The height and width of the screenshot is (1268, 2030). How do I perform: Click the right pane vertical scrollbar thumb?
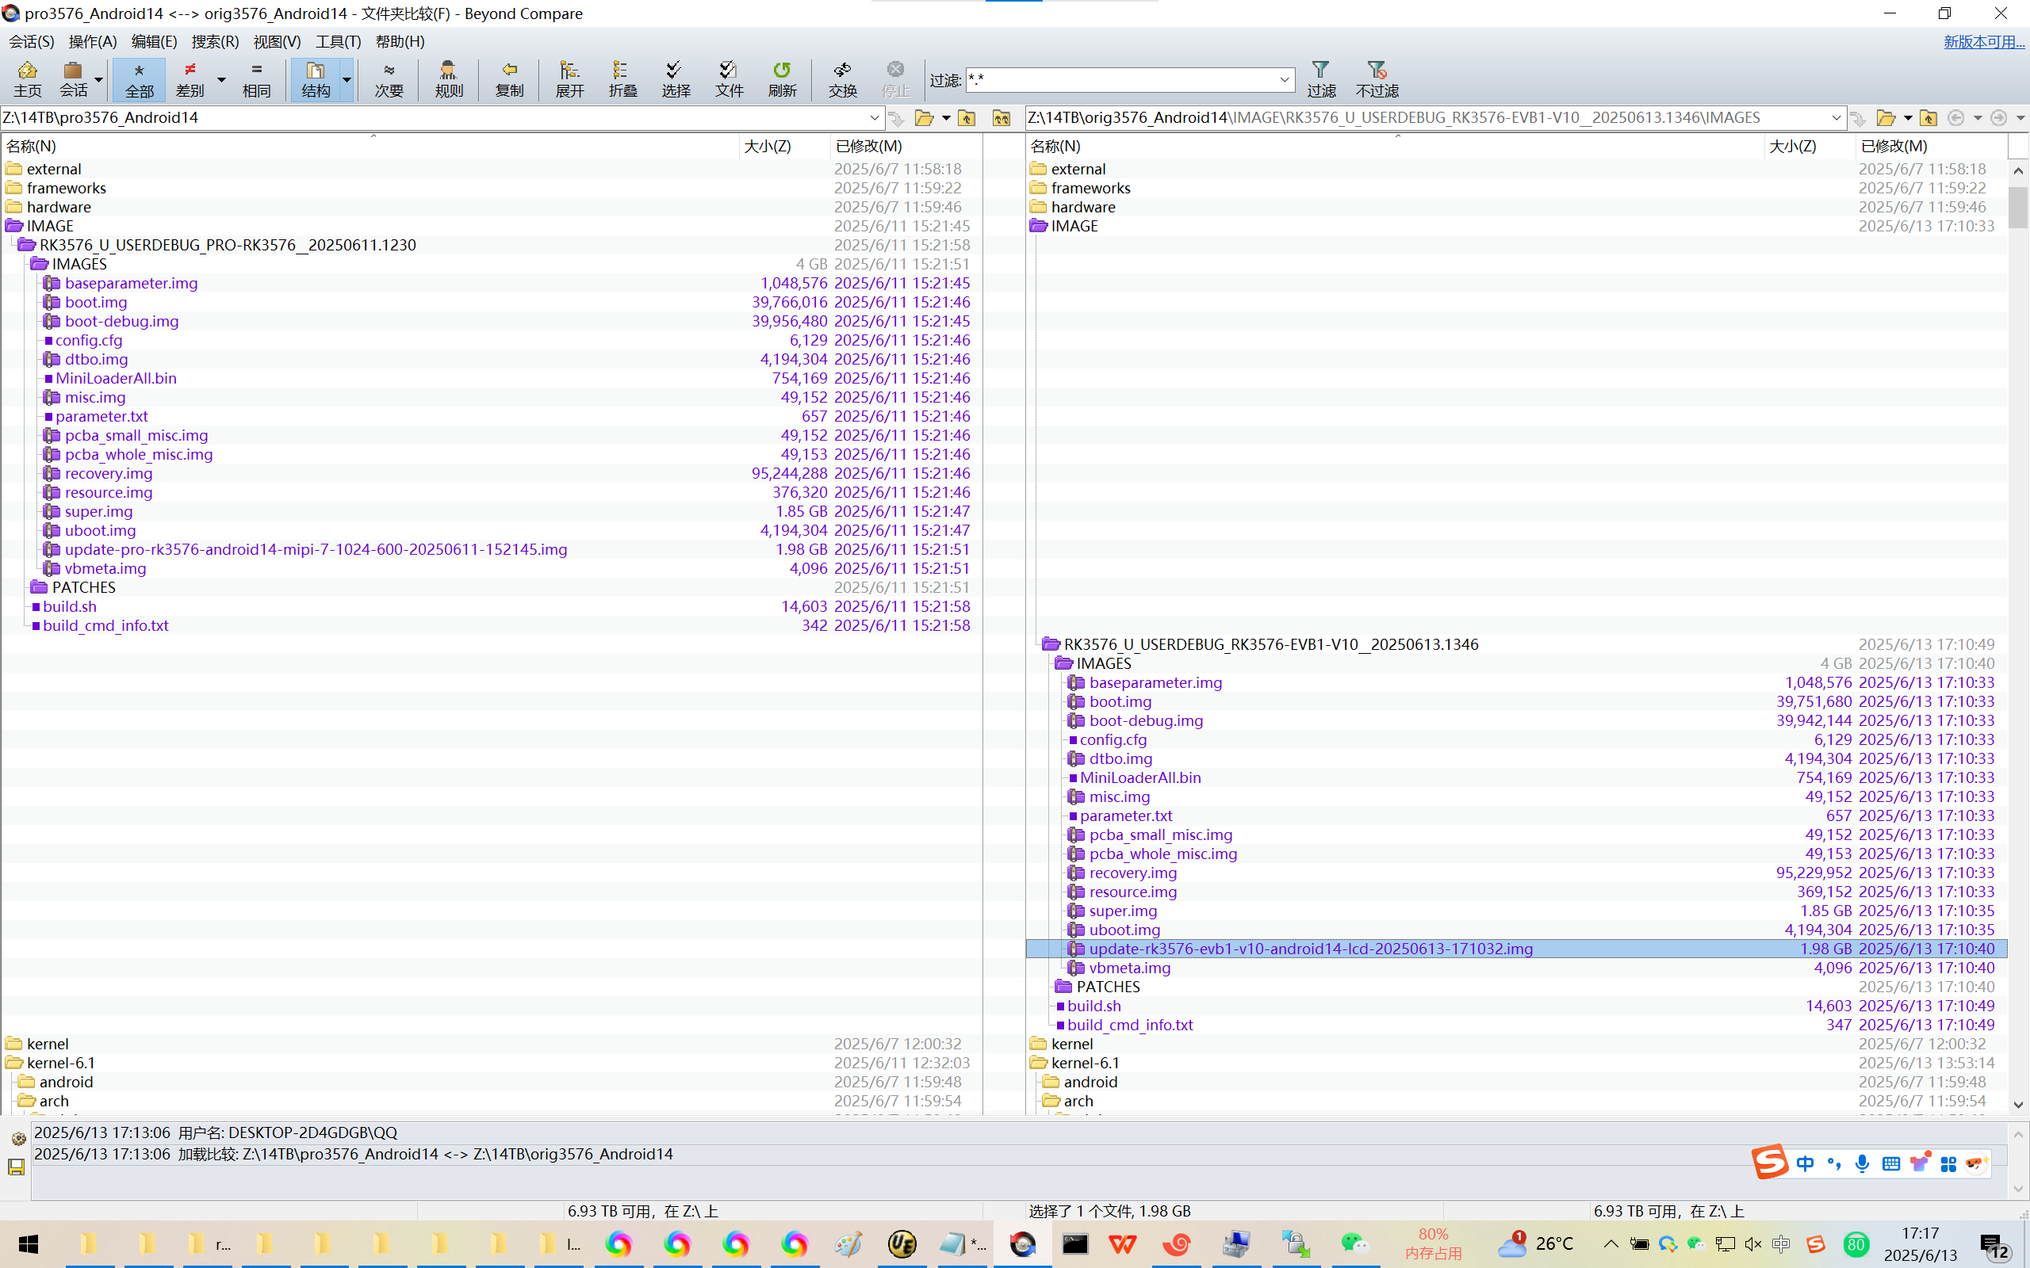(2017, 208)
